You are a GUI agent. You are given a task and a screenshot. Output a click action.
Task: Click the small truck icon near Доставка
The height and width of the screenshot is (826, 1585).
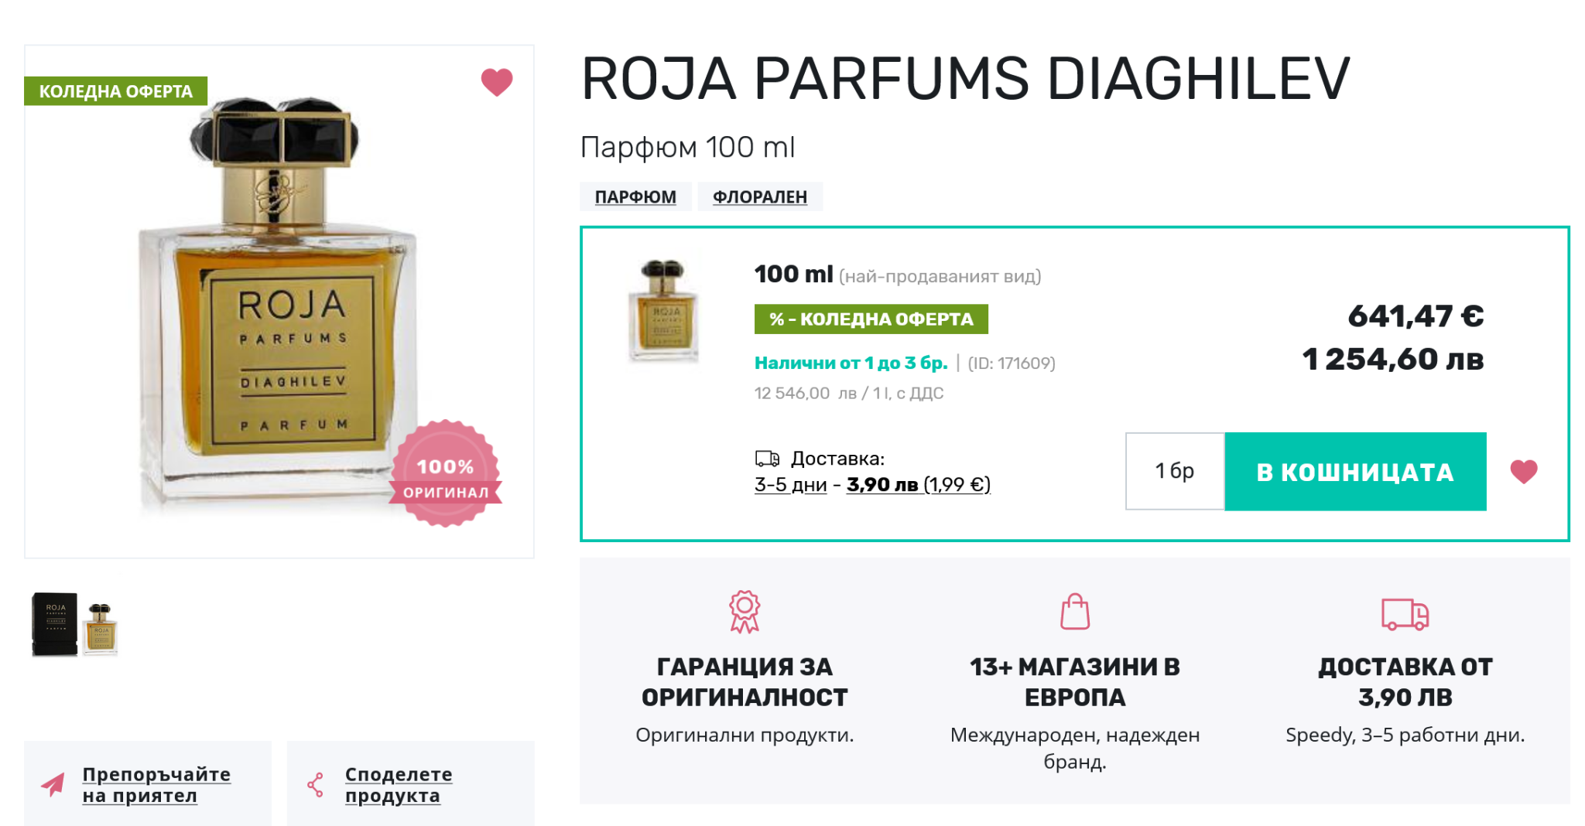(766, 459)
